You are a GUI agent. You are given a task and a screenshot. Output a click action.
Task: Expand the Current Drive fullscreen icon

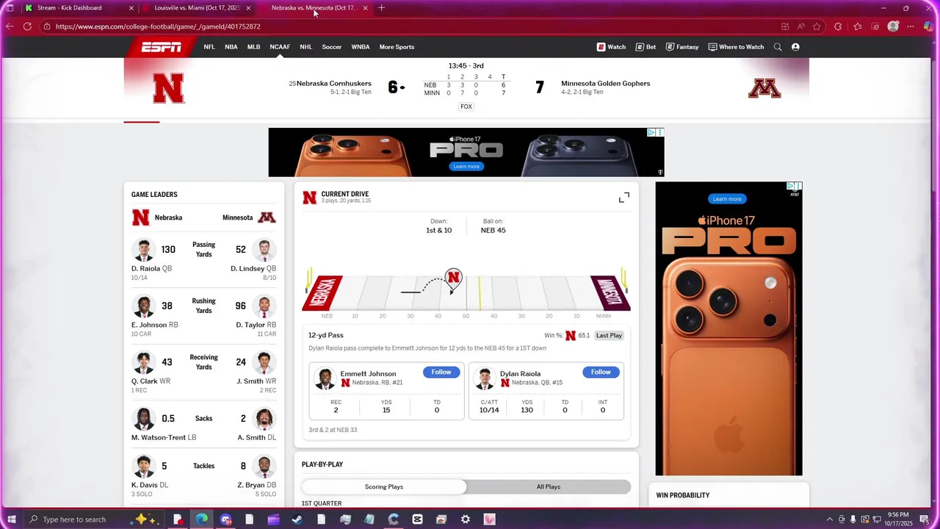click(624, 198)
